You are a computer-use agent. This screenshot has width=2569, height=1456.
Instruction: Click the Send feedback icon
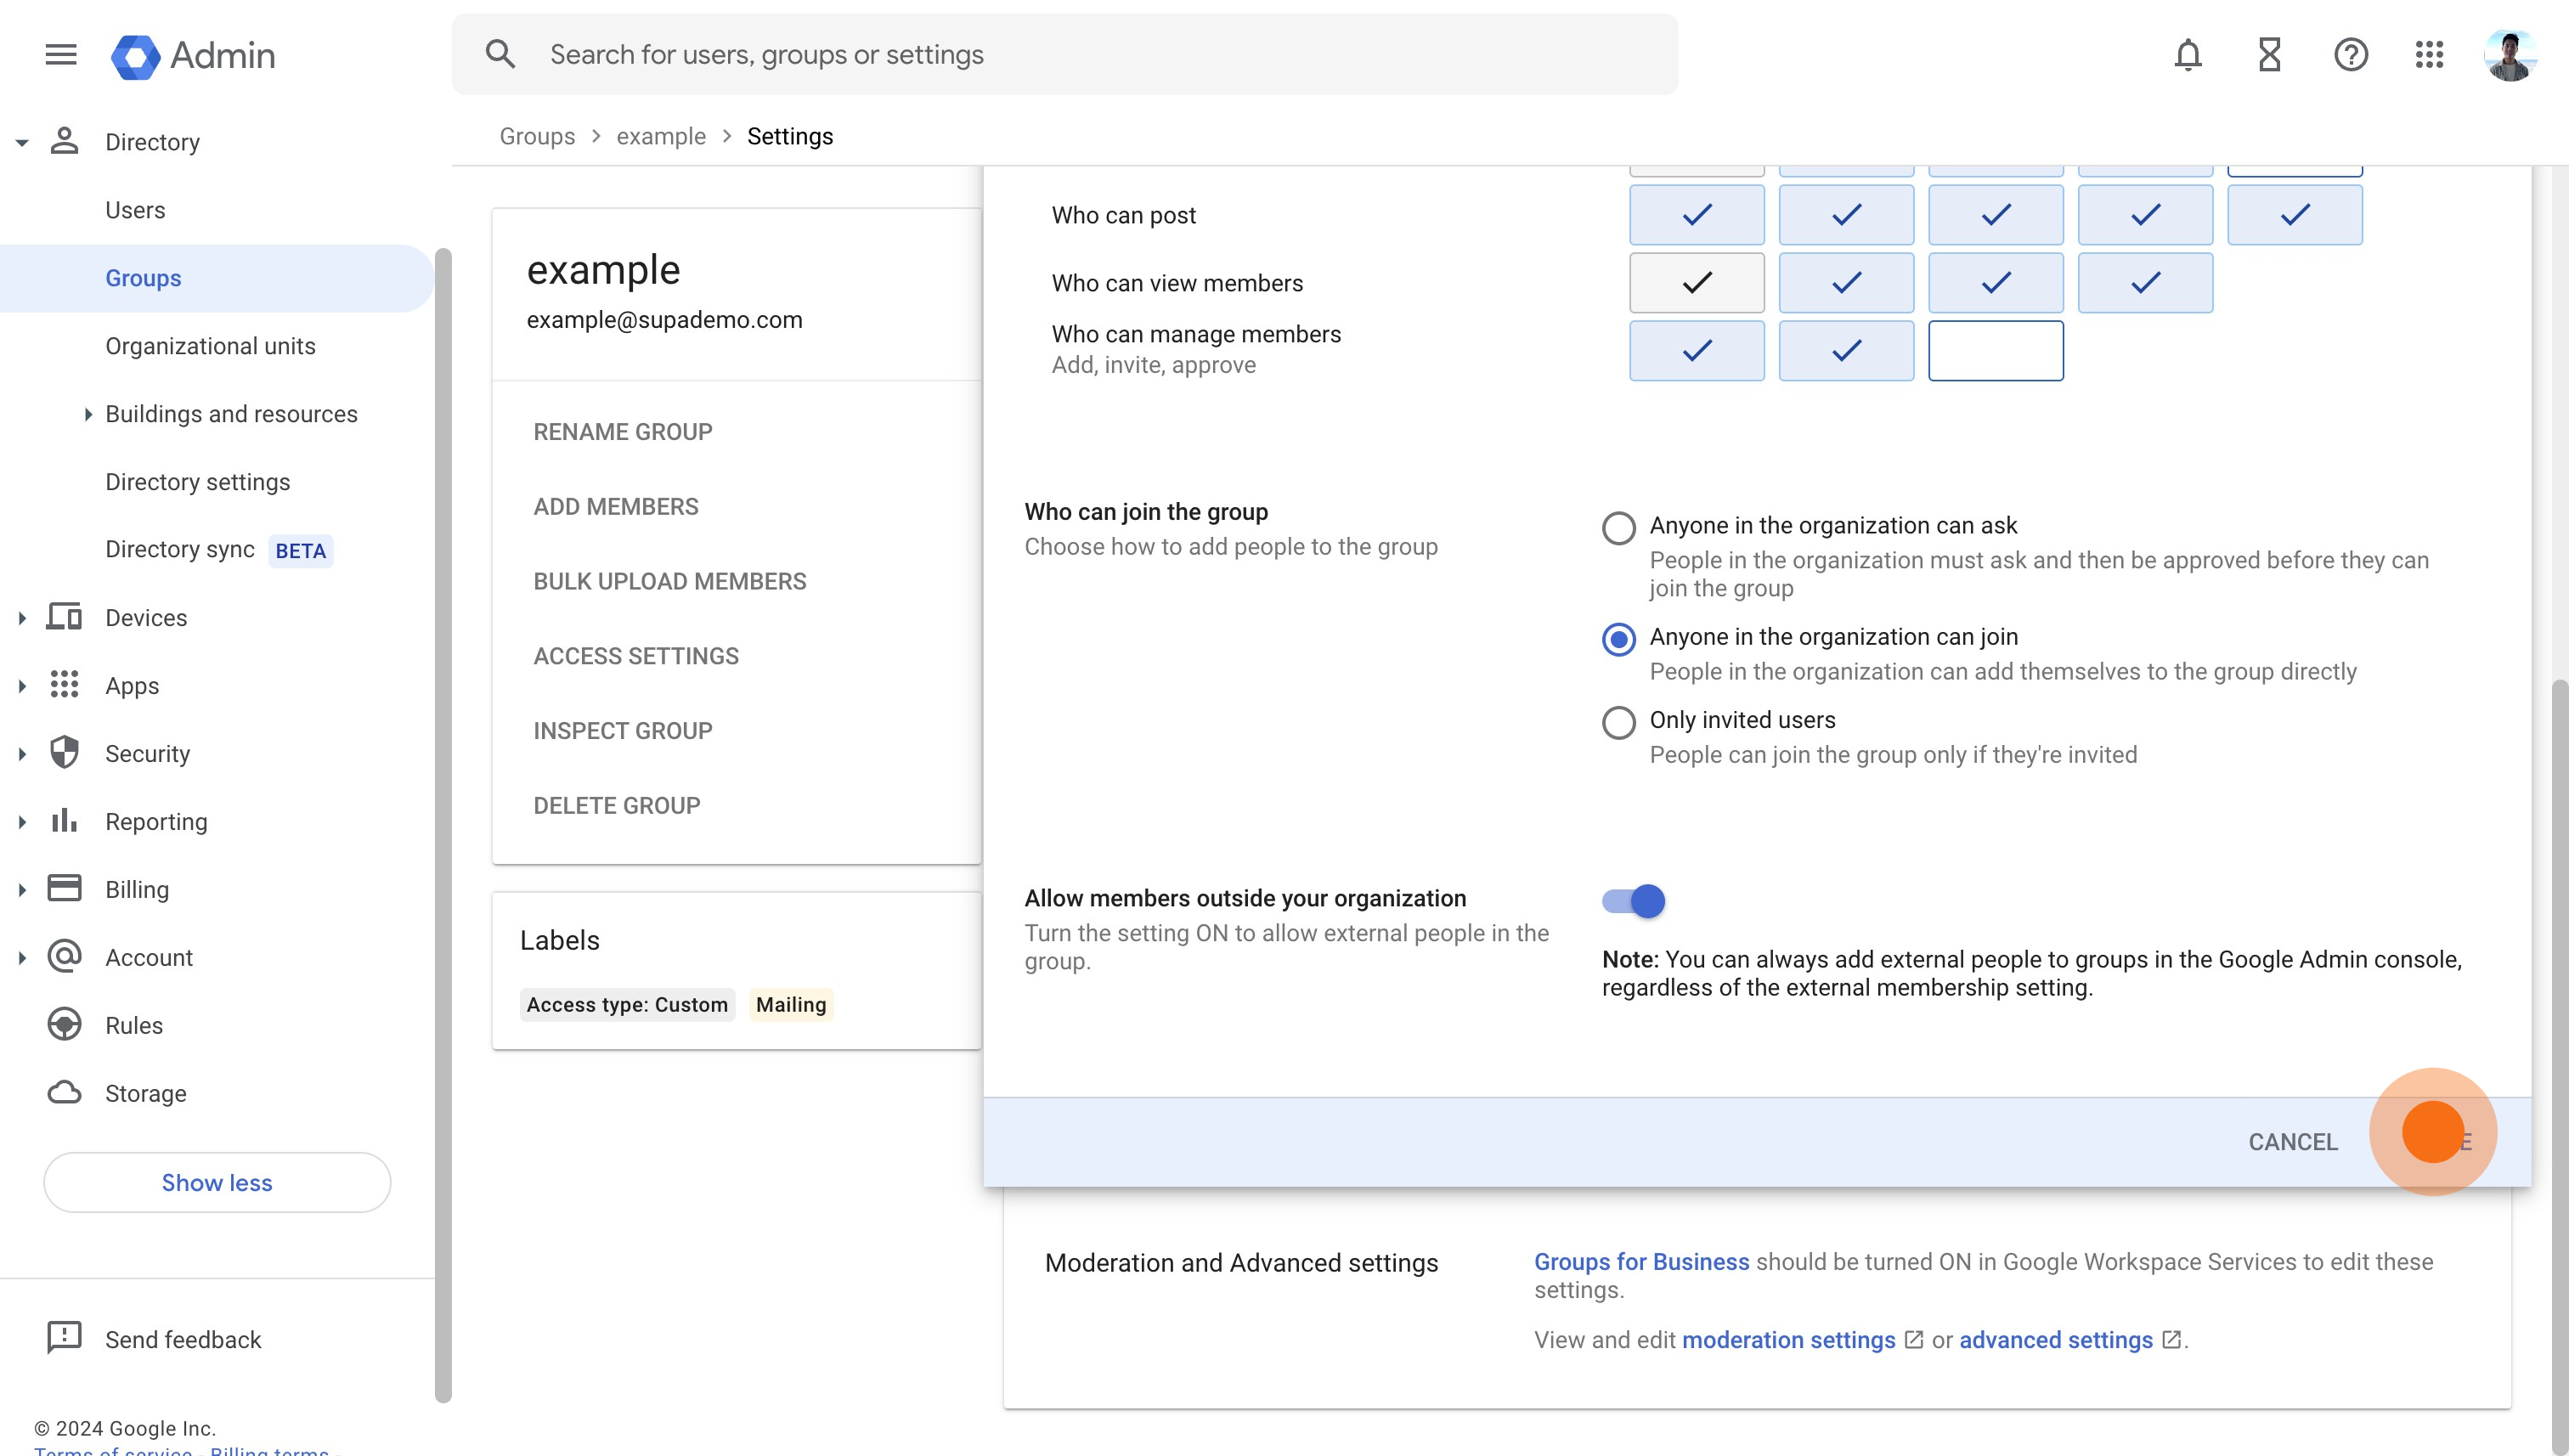click(x=65, y=1338)
